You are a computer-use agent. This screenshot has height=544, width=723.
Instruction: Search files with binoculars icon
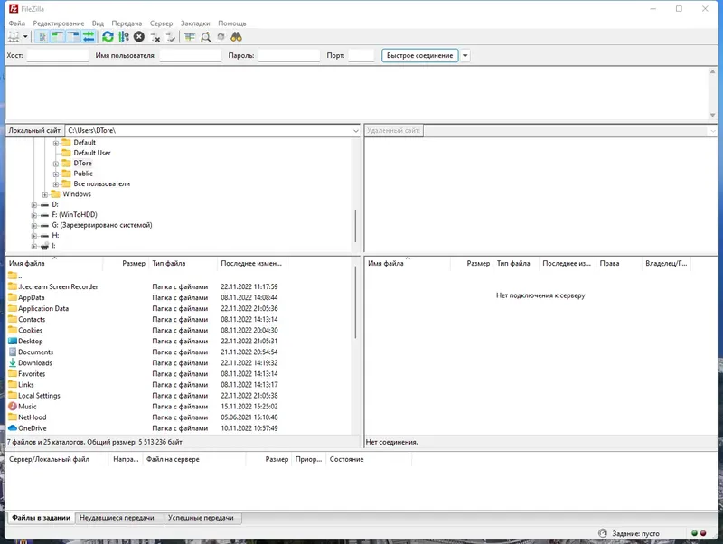[x=237, y=37]
